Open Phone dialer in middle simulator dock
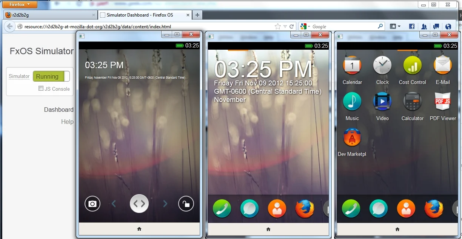 [x=222, y=209]
